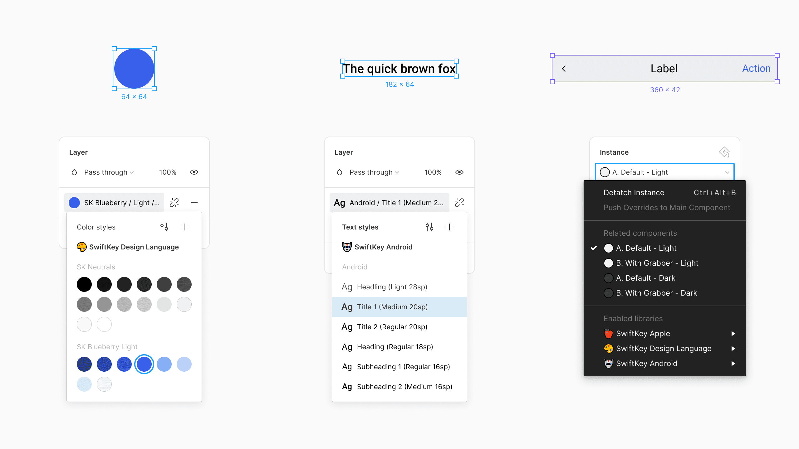Image resolution: width=799 pixels, height=449 pixels.
Task: Select Detach Instance from context menu
Action: point(633,192)
